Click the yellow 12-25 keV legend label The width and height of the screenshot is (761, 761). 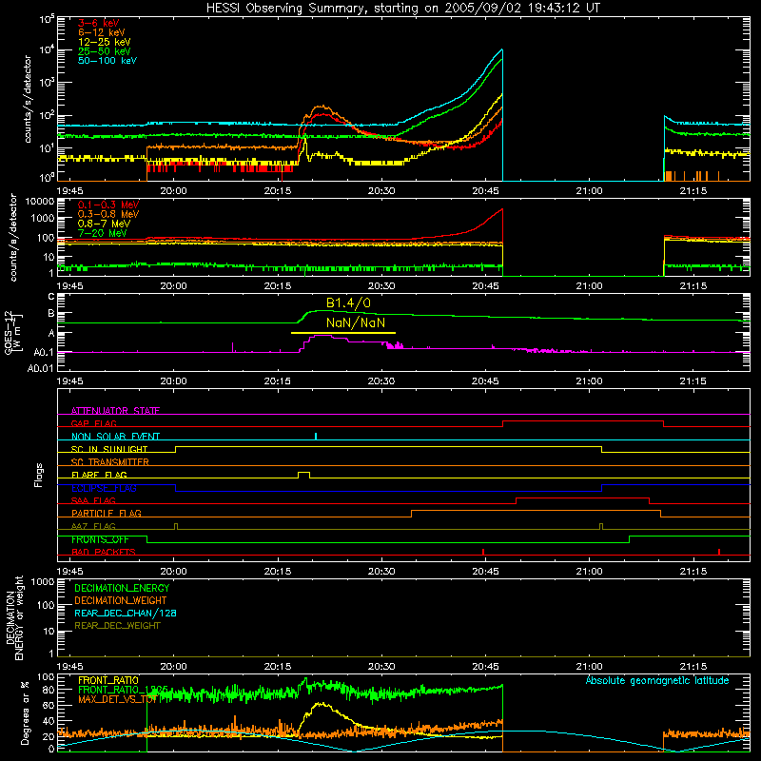point(105,42)
